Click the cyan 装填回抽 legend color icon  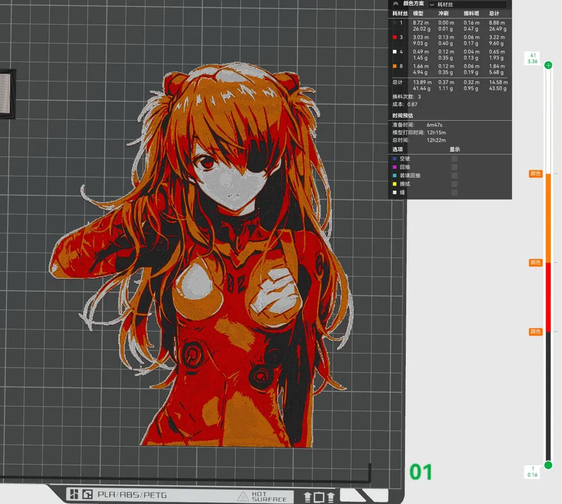point(395,175)
